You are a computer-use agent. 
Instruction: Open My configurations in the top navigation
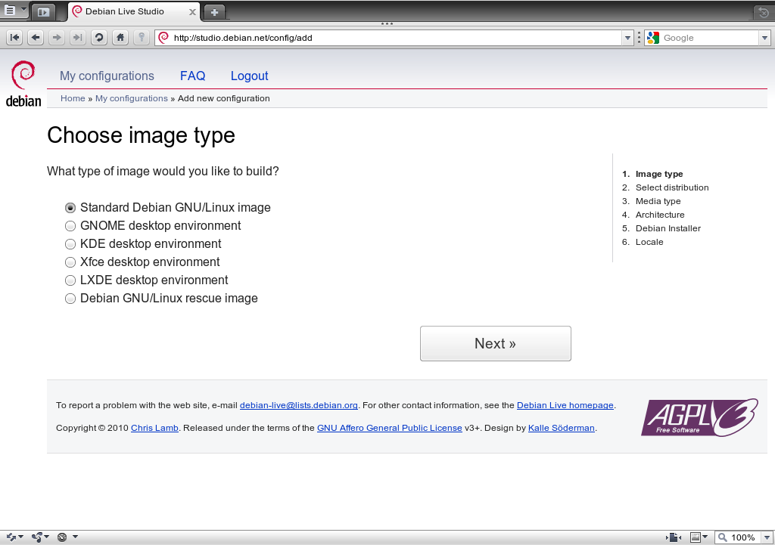(107, 76)
